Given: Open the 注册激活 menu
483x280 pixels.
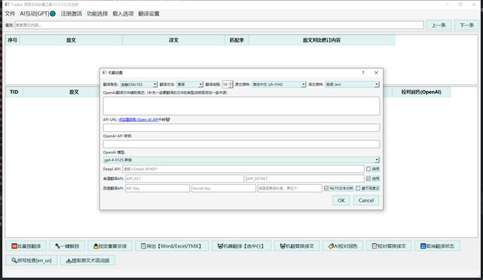Looking at the screenshot, I should [71, 13].
